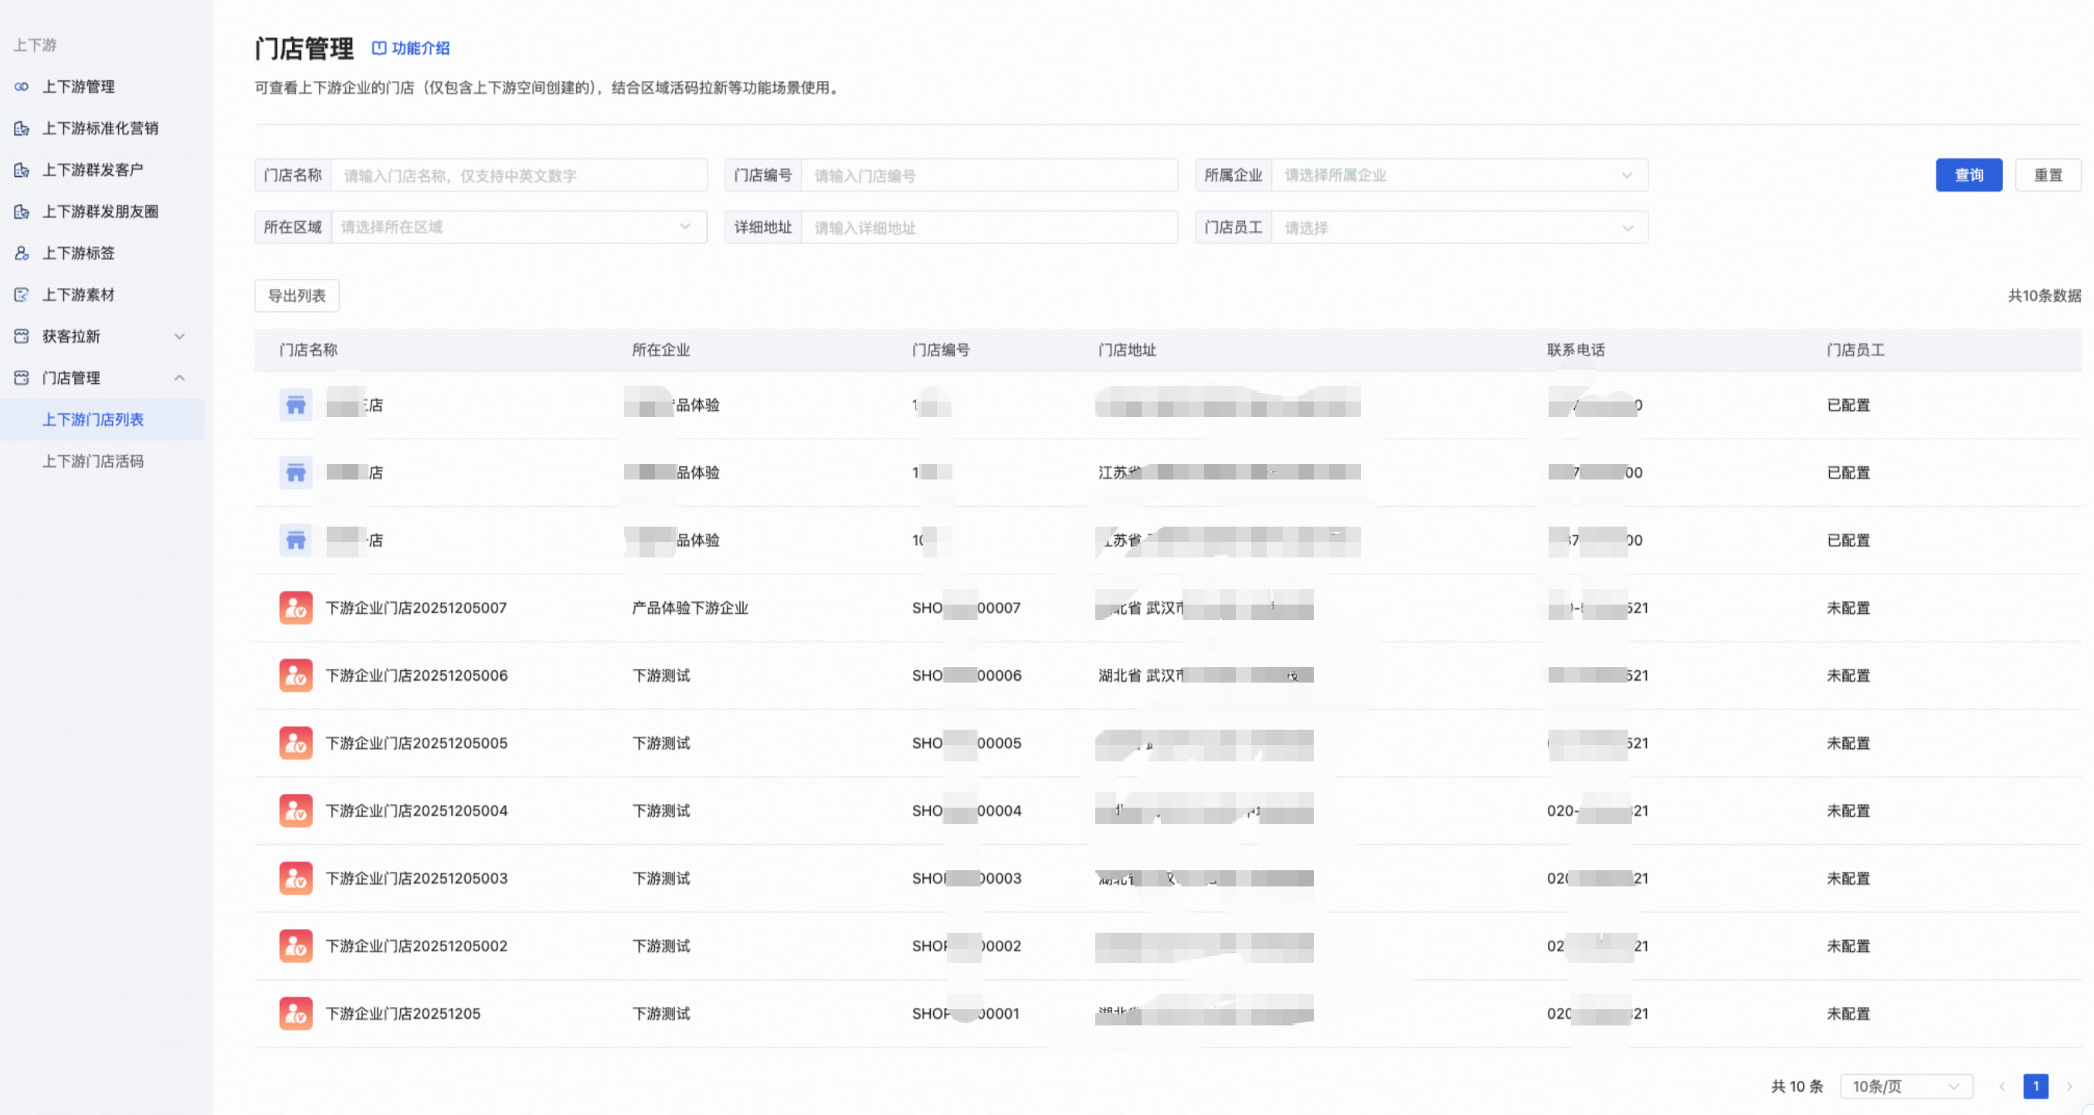The image size is (2094, 1115).
Task: Click the 上下游标准化营销 sidebar icon
Action: pos(22,128)
